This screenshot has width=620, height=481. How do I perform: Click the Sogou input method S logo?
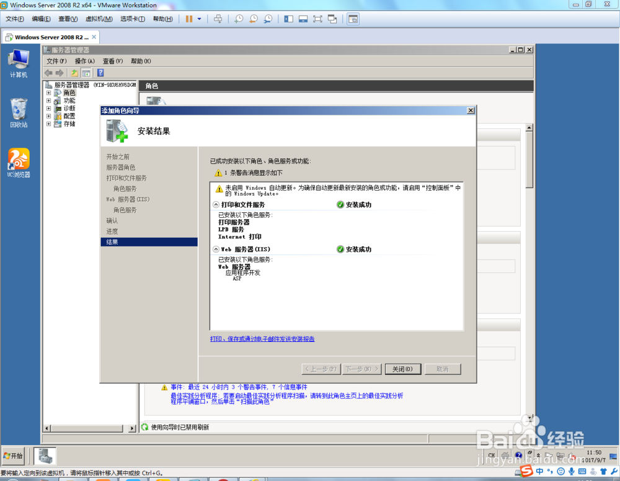(x=526, y=471)
